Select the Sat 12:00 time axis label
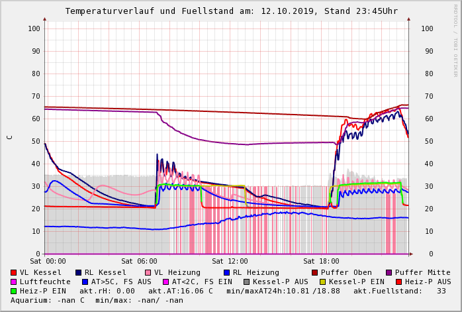The image size is (462, 312). click(230, 262)
